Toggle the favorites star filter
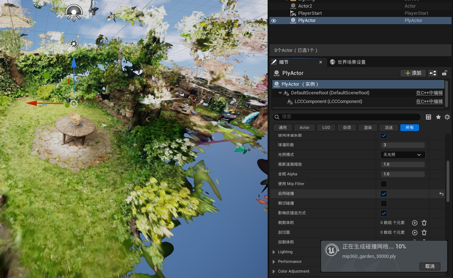453x278 pixels. coord(438,117)
